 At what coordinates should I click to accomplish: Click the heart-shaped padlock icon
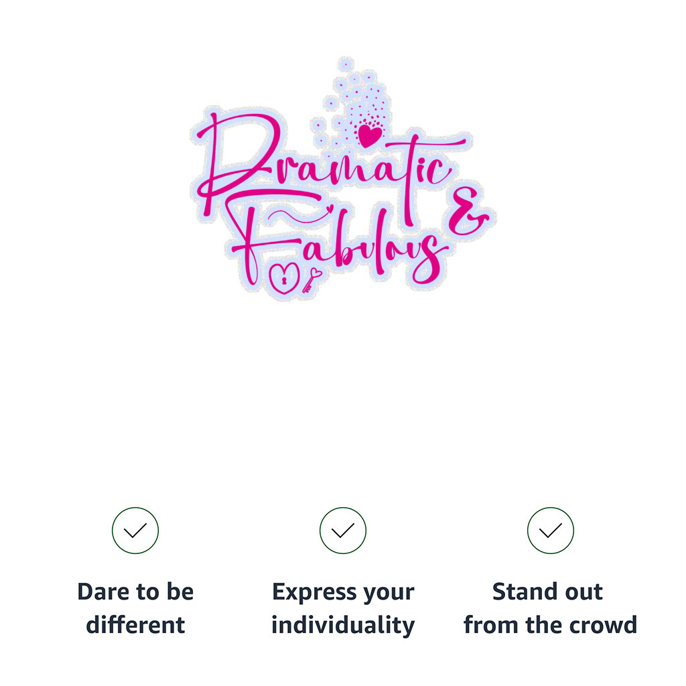coord(284,277)
